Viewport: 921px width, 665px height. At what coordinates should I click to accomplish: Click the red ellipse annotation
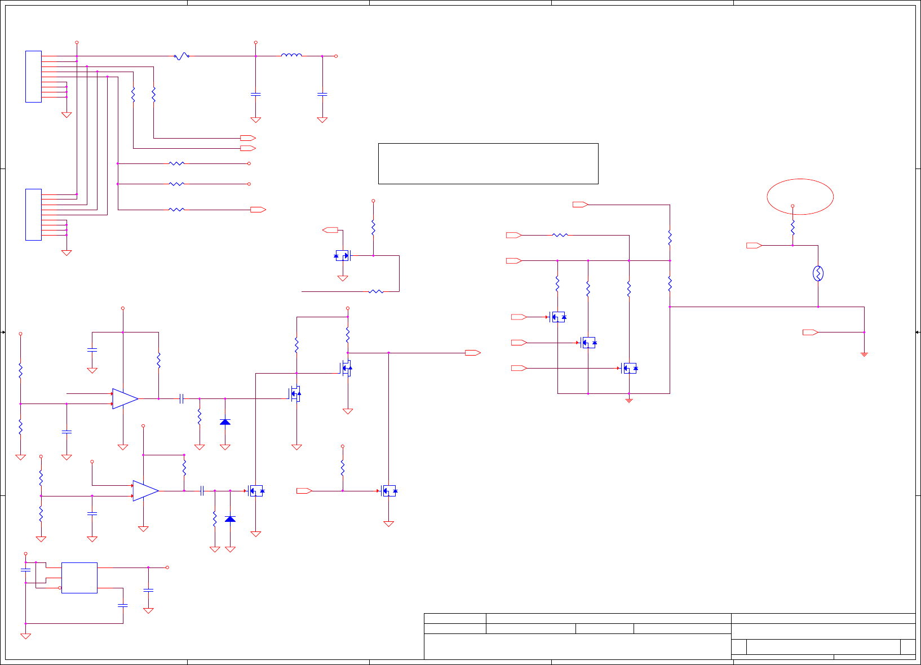click(x=800, y=197)
